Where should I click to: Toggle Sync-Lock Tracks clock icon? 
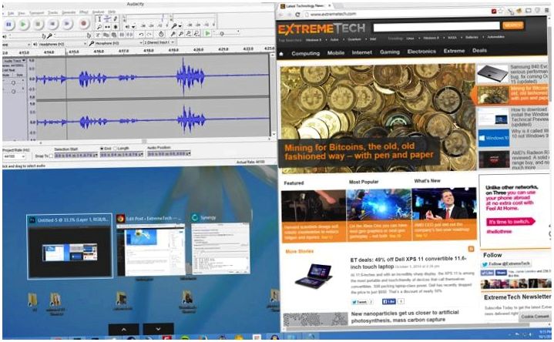pyautogui.click(x=161, y=34)
